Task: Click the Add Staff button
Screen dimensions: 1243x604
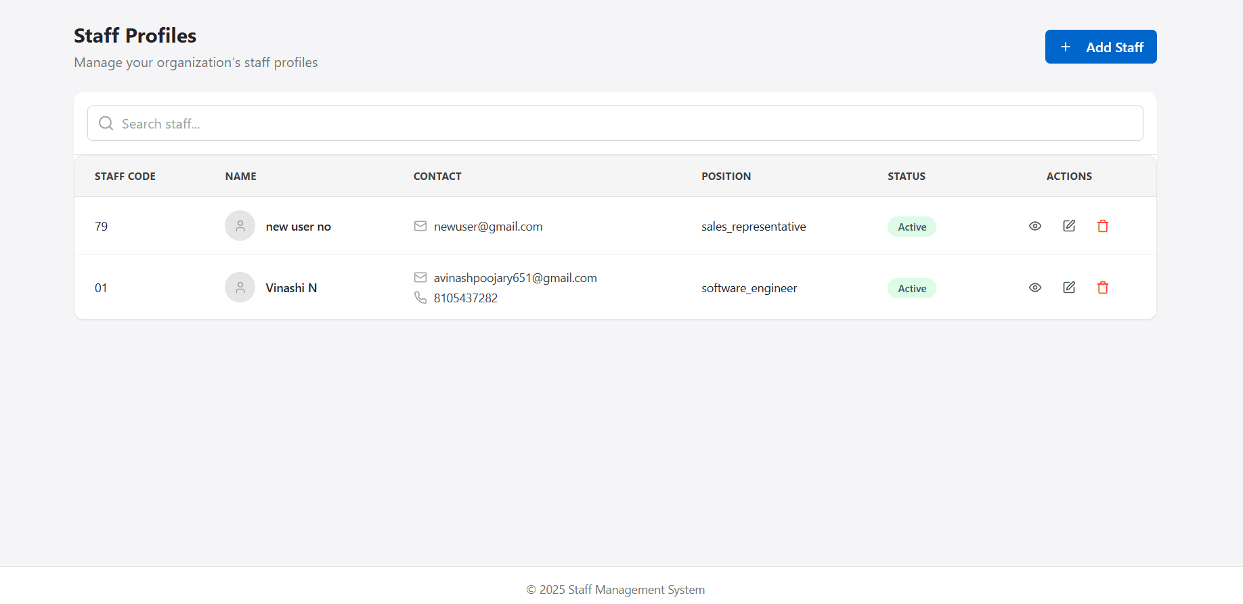Action: (x=1101, y=47)
